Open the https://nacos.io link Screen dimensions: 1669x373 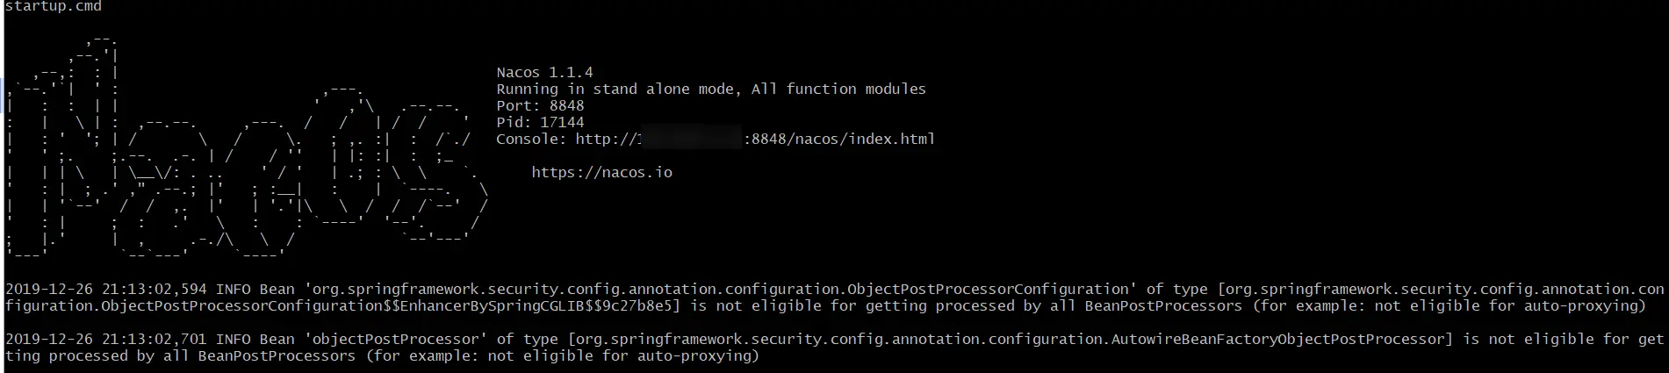point(601,172)
